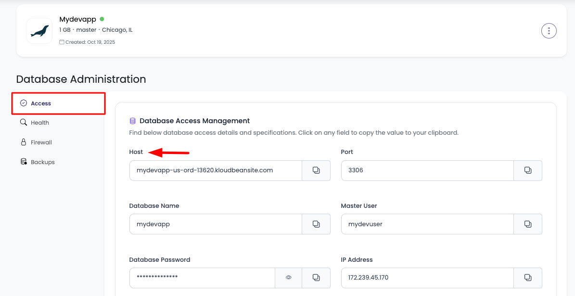This screenshot has height=296, width=575.
Task: Open the Firewall section
Action: point(41,142)
